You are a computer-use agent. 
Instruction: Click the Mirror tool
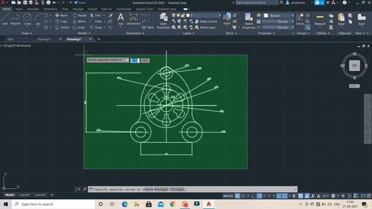[x=79, y=21]
